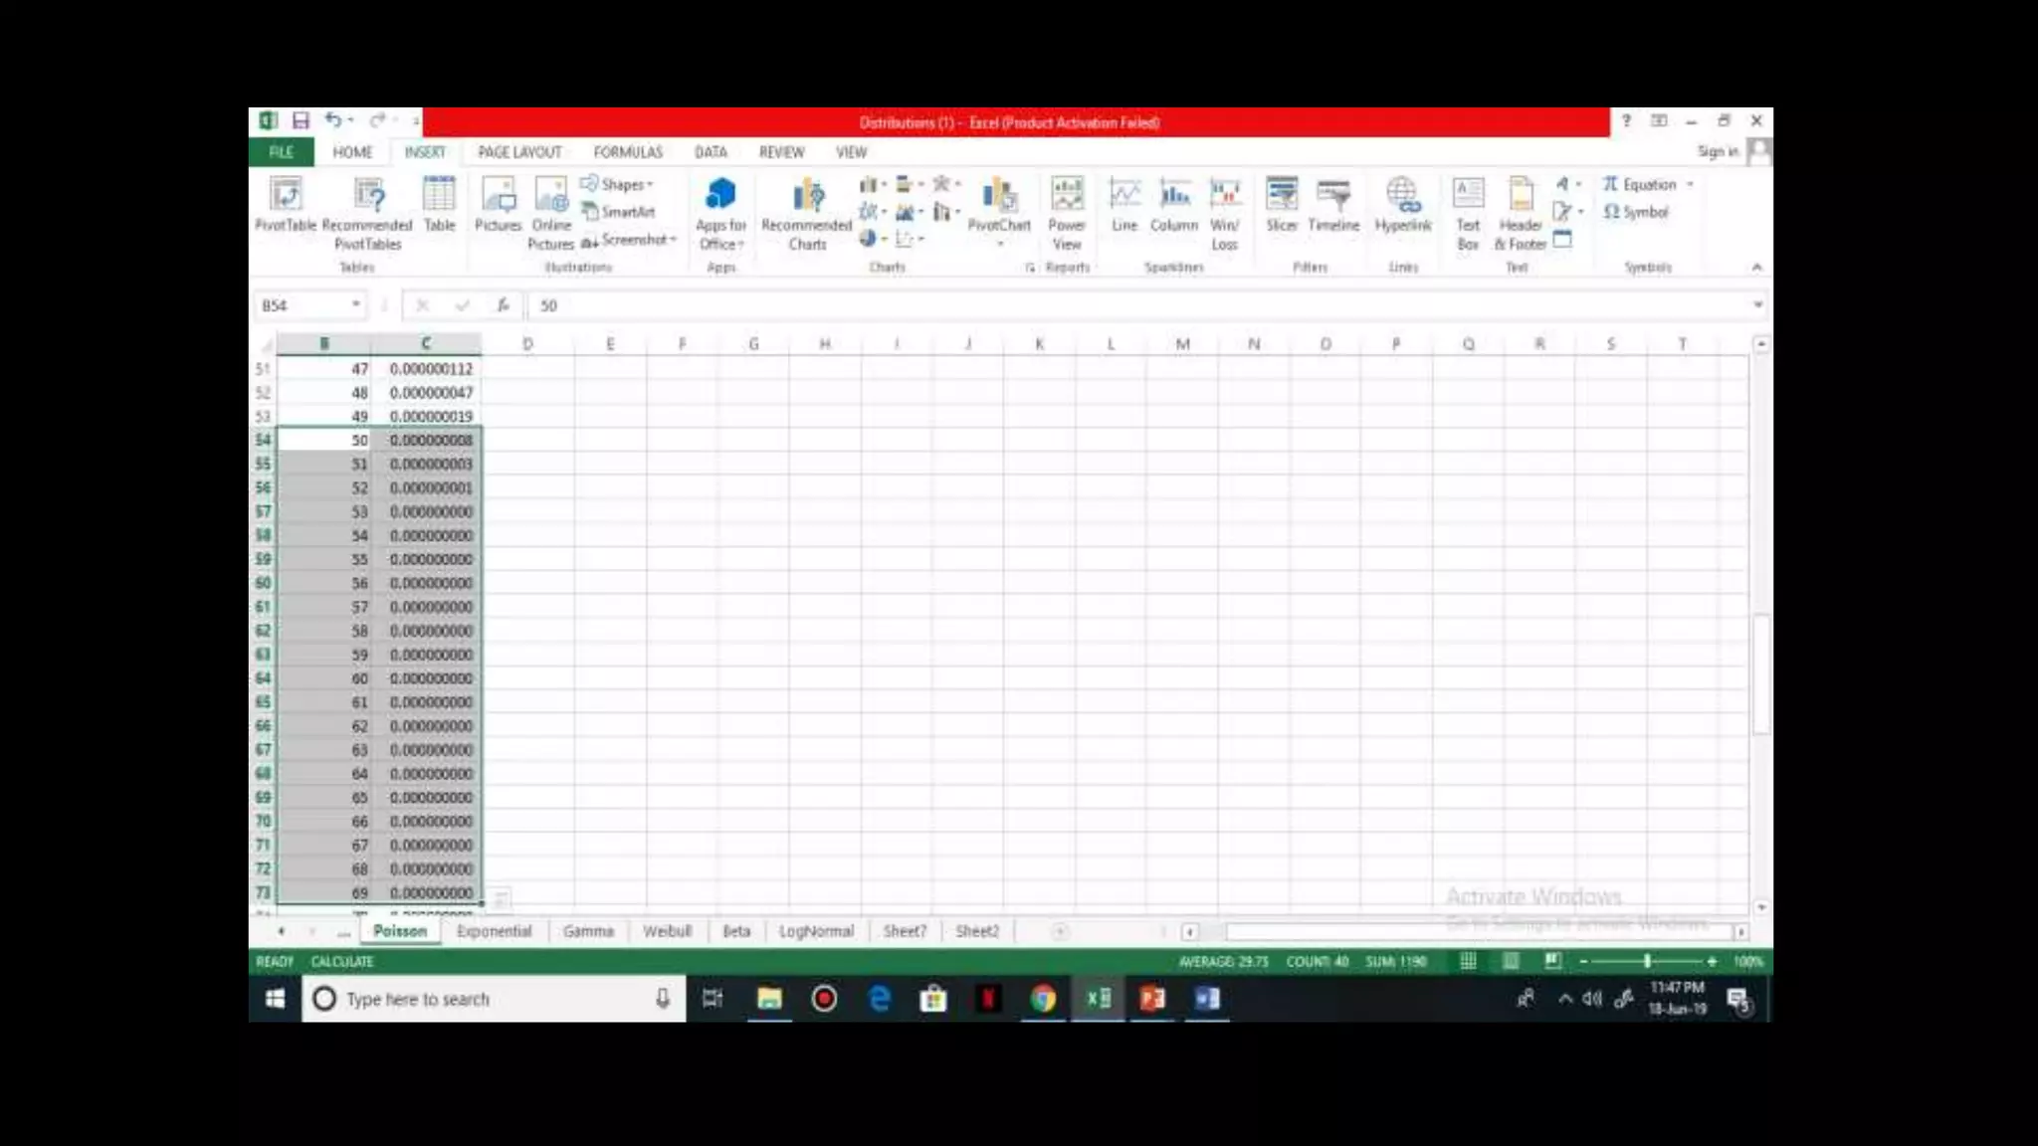Insert a Table from the ribbon
2038x1146 pixels.
point(439,195)
